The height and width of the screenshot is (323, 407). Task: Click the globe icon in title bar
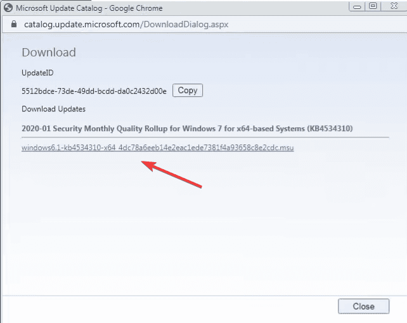point(8,8)
